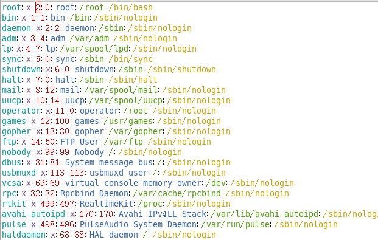
Task: Click '/var/run/pulse' directory path
Action: point(236,225)
